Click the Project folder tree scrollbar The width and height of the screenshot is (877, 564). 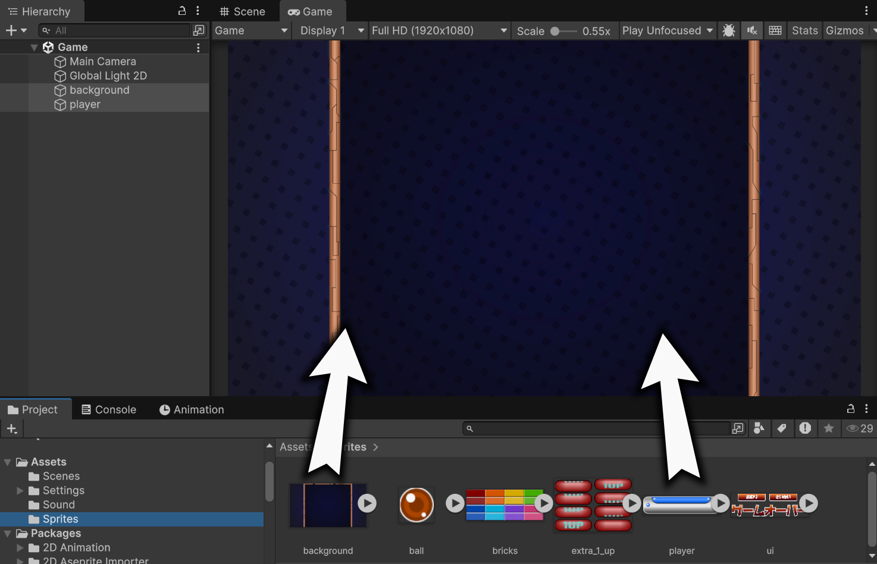270,482
